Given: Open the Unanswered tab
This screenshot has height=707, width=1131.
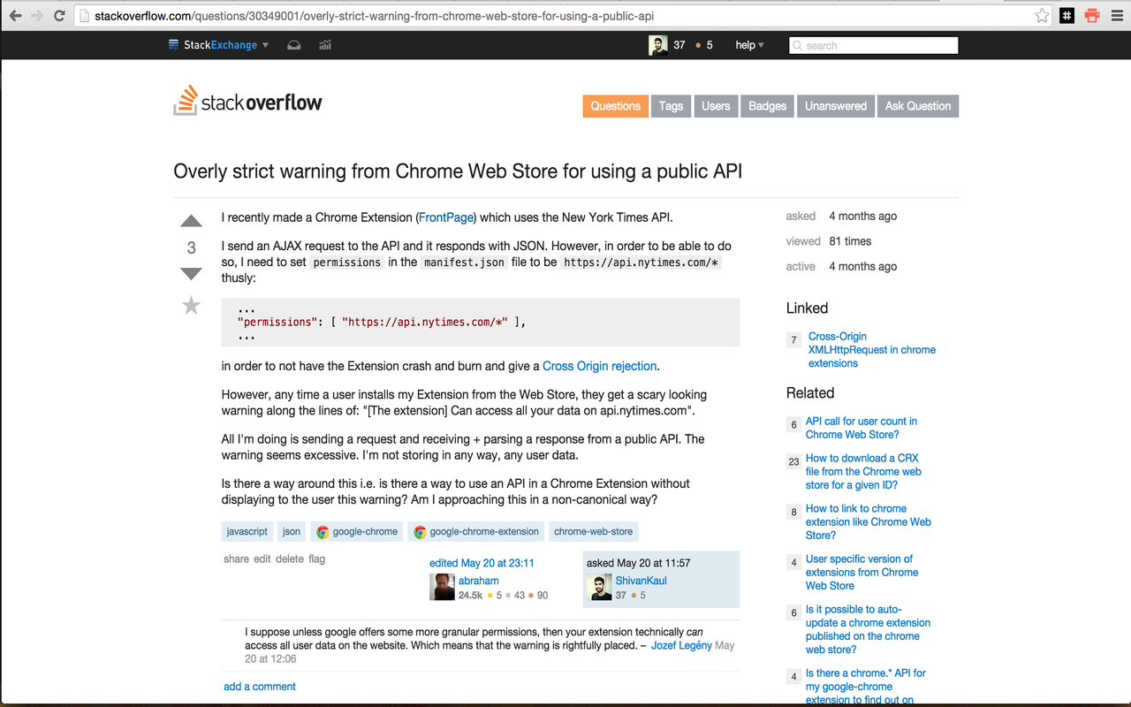Looking at the screenshot, I should point(836,106).
